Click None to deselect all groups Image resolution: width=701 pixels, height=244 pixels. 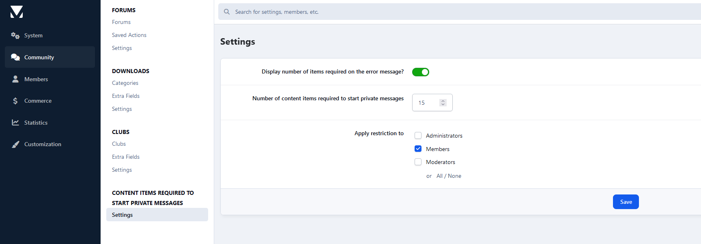click(x=455, y=176)
